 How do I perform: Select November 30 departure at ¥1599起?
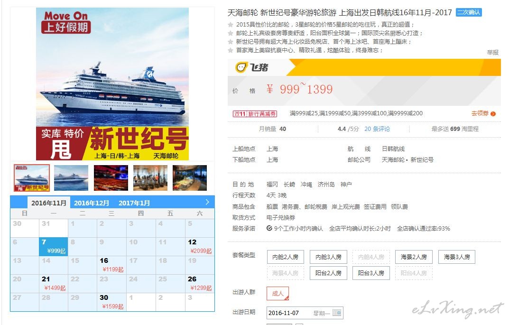point(112,302)
